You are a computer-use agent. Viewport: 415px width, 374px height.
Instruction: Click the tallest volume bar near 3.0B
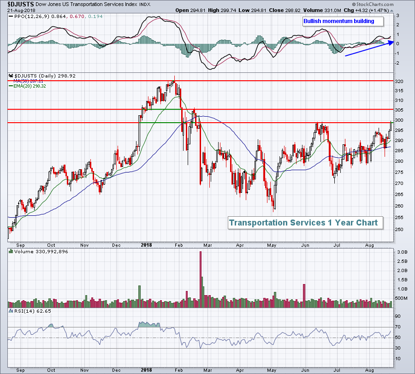(201, 279)
